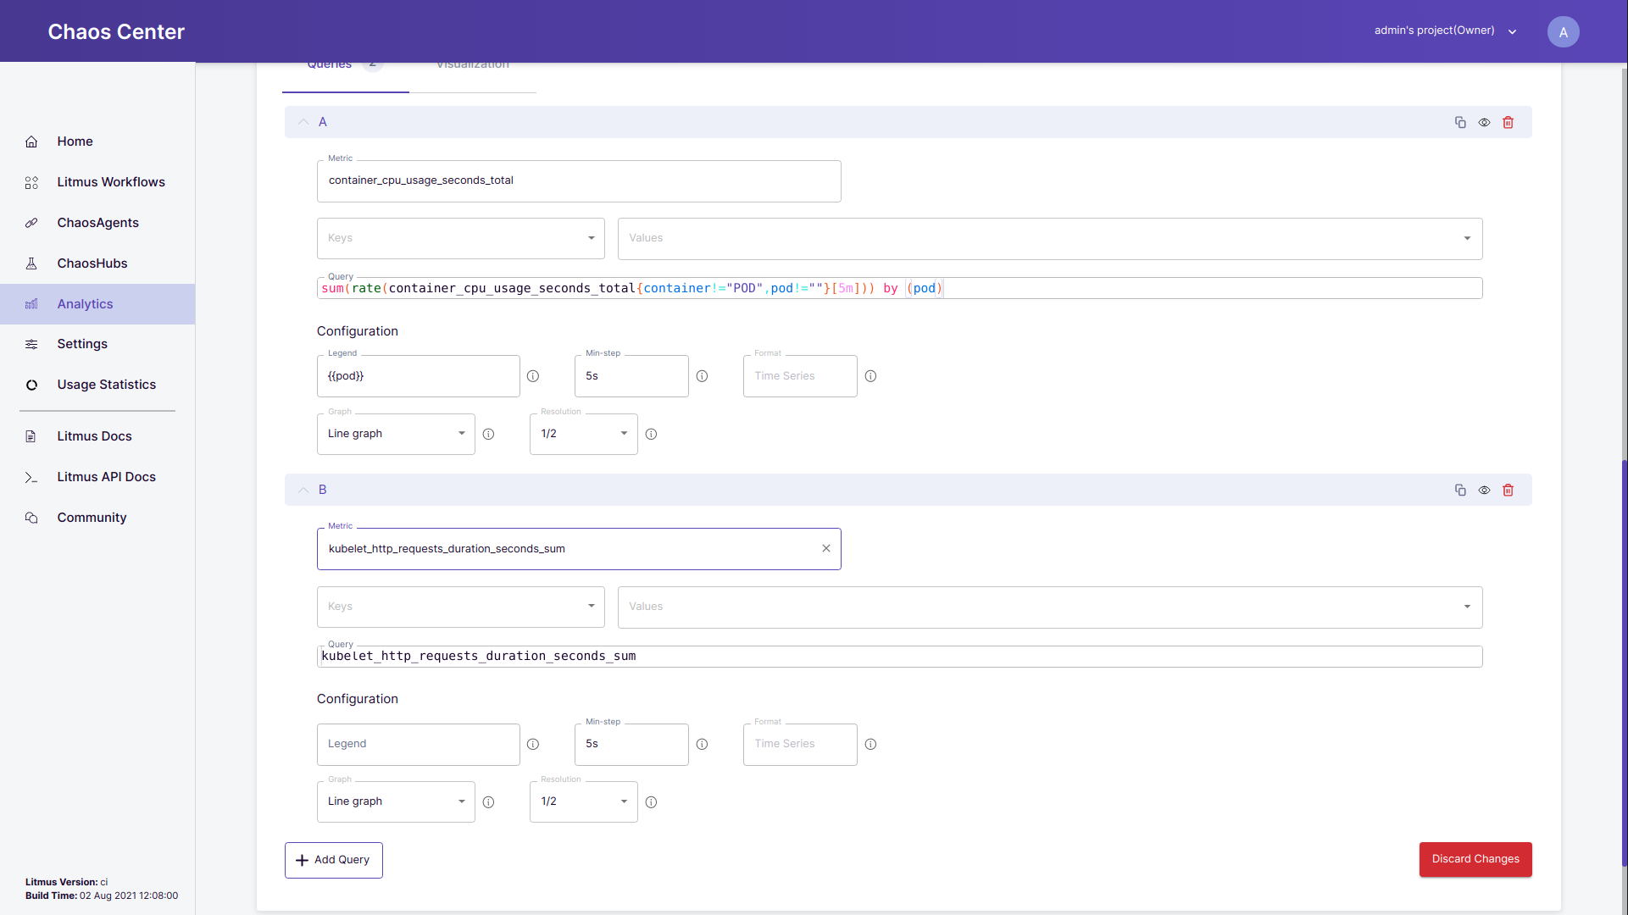Delete query A using trash icon
1628x915 pixels.
click(1509, 122)
